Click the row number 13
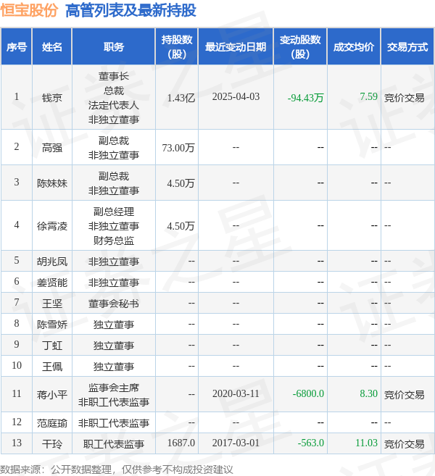435x476 pixels. pos(17,443)
